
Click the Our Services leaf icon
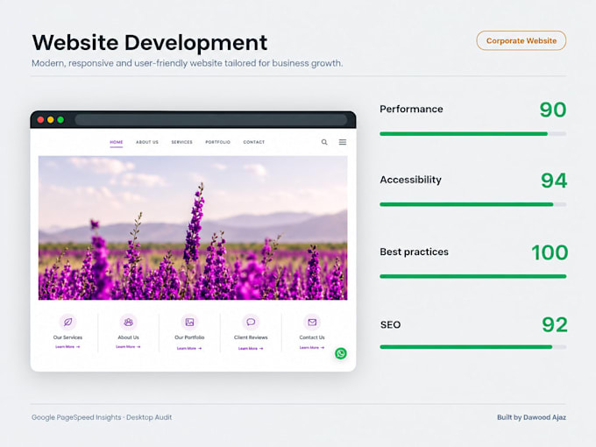(68, 322)
